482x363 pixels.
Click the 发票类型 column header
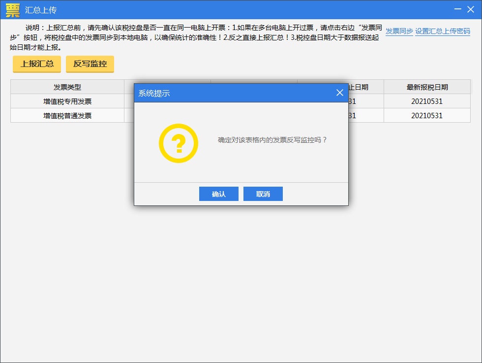67,87
